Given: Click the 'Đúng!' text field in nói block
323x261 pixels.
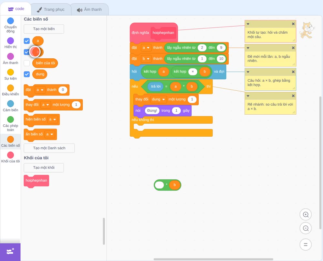Looking at the screenshot, I should [x=152, y=111].
